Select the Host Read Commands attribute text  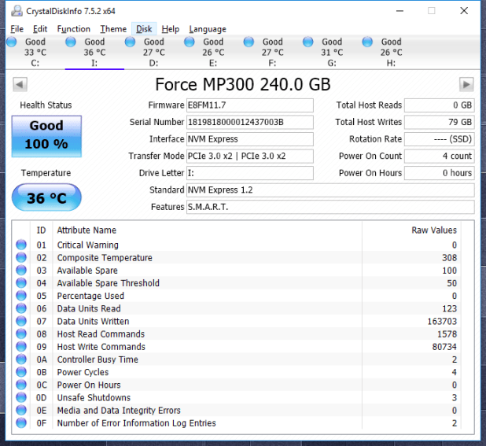101,334
